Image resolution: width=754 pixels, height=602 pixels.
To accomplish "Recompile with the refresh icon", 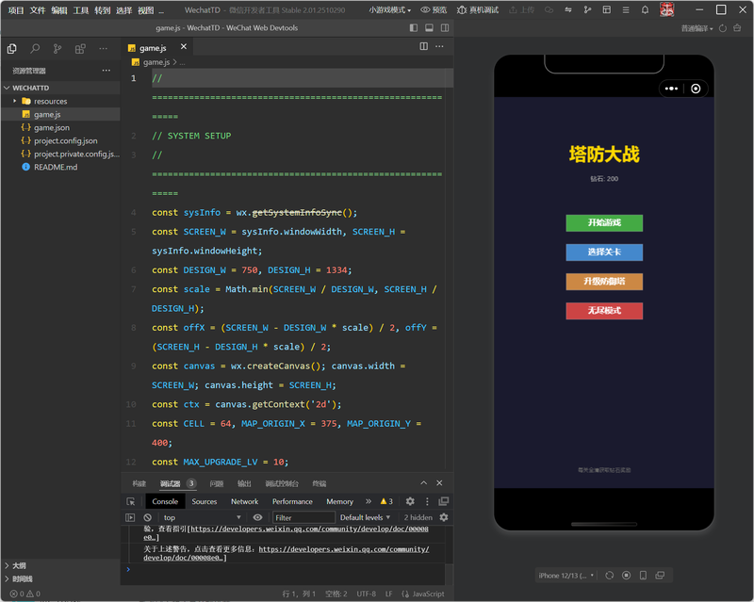I will point(722,28).
